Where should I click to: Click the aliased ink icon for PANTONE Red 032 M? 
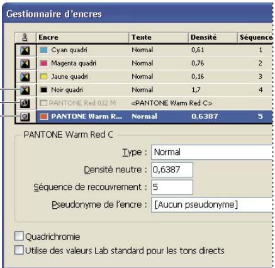point(25,103)
